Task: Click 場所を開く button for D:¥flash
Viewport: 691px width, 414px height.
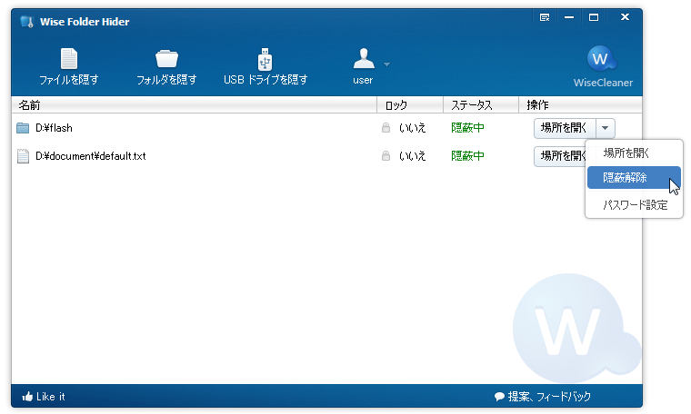Action: click(x=565, y=128)
